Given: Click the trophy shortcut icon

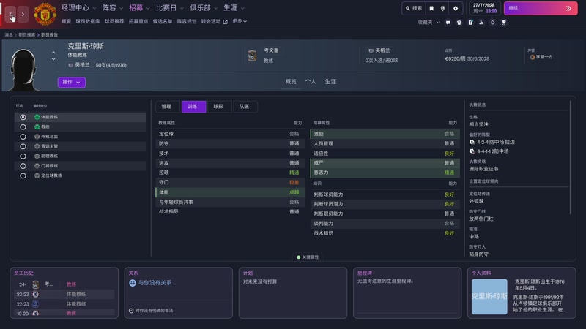Looking at the screenshot, I should coord(504,23).
